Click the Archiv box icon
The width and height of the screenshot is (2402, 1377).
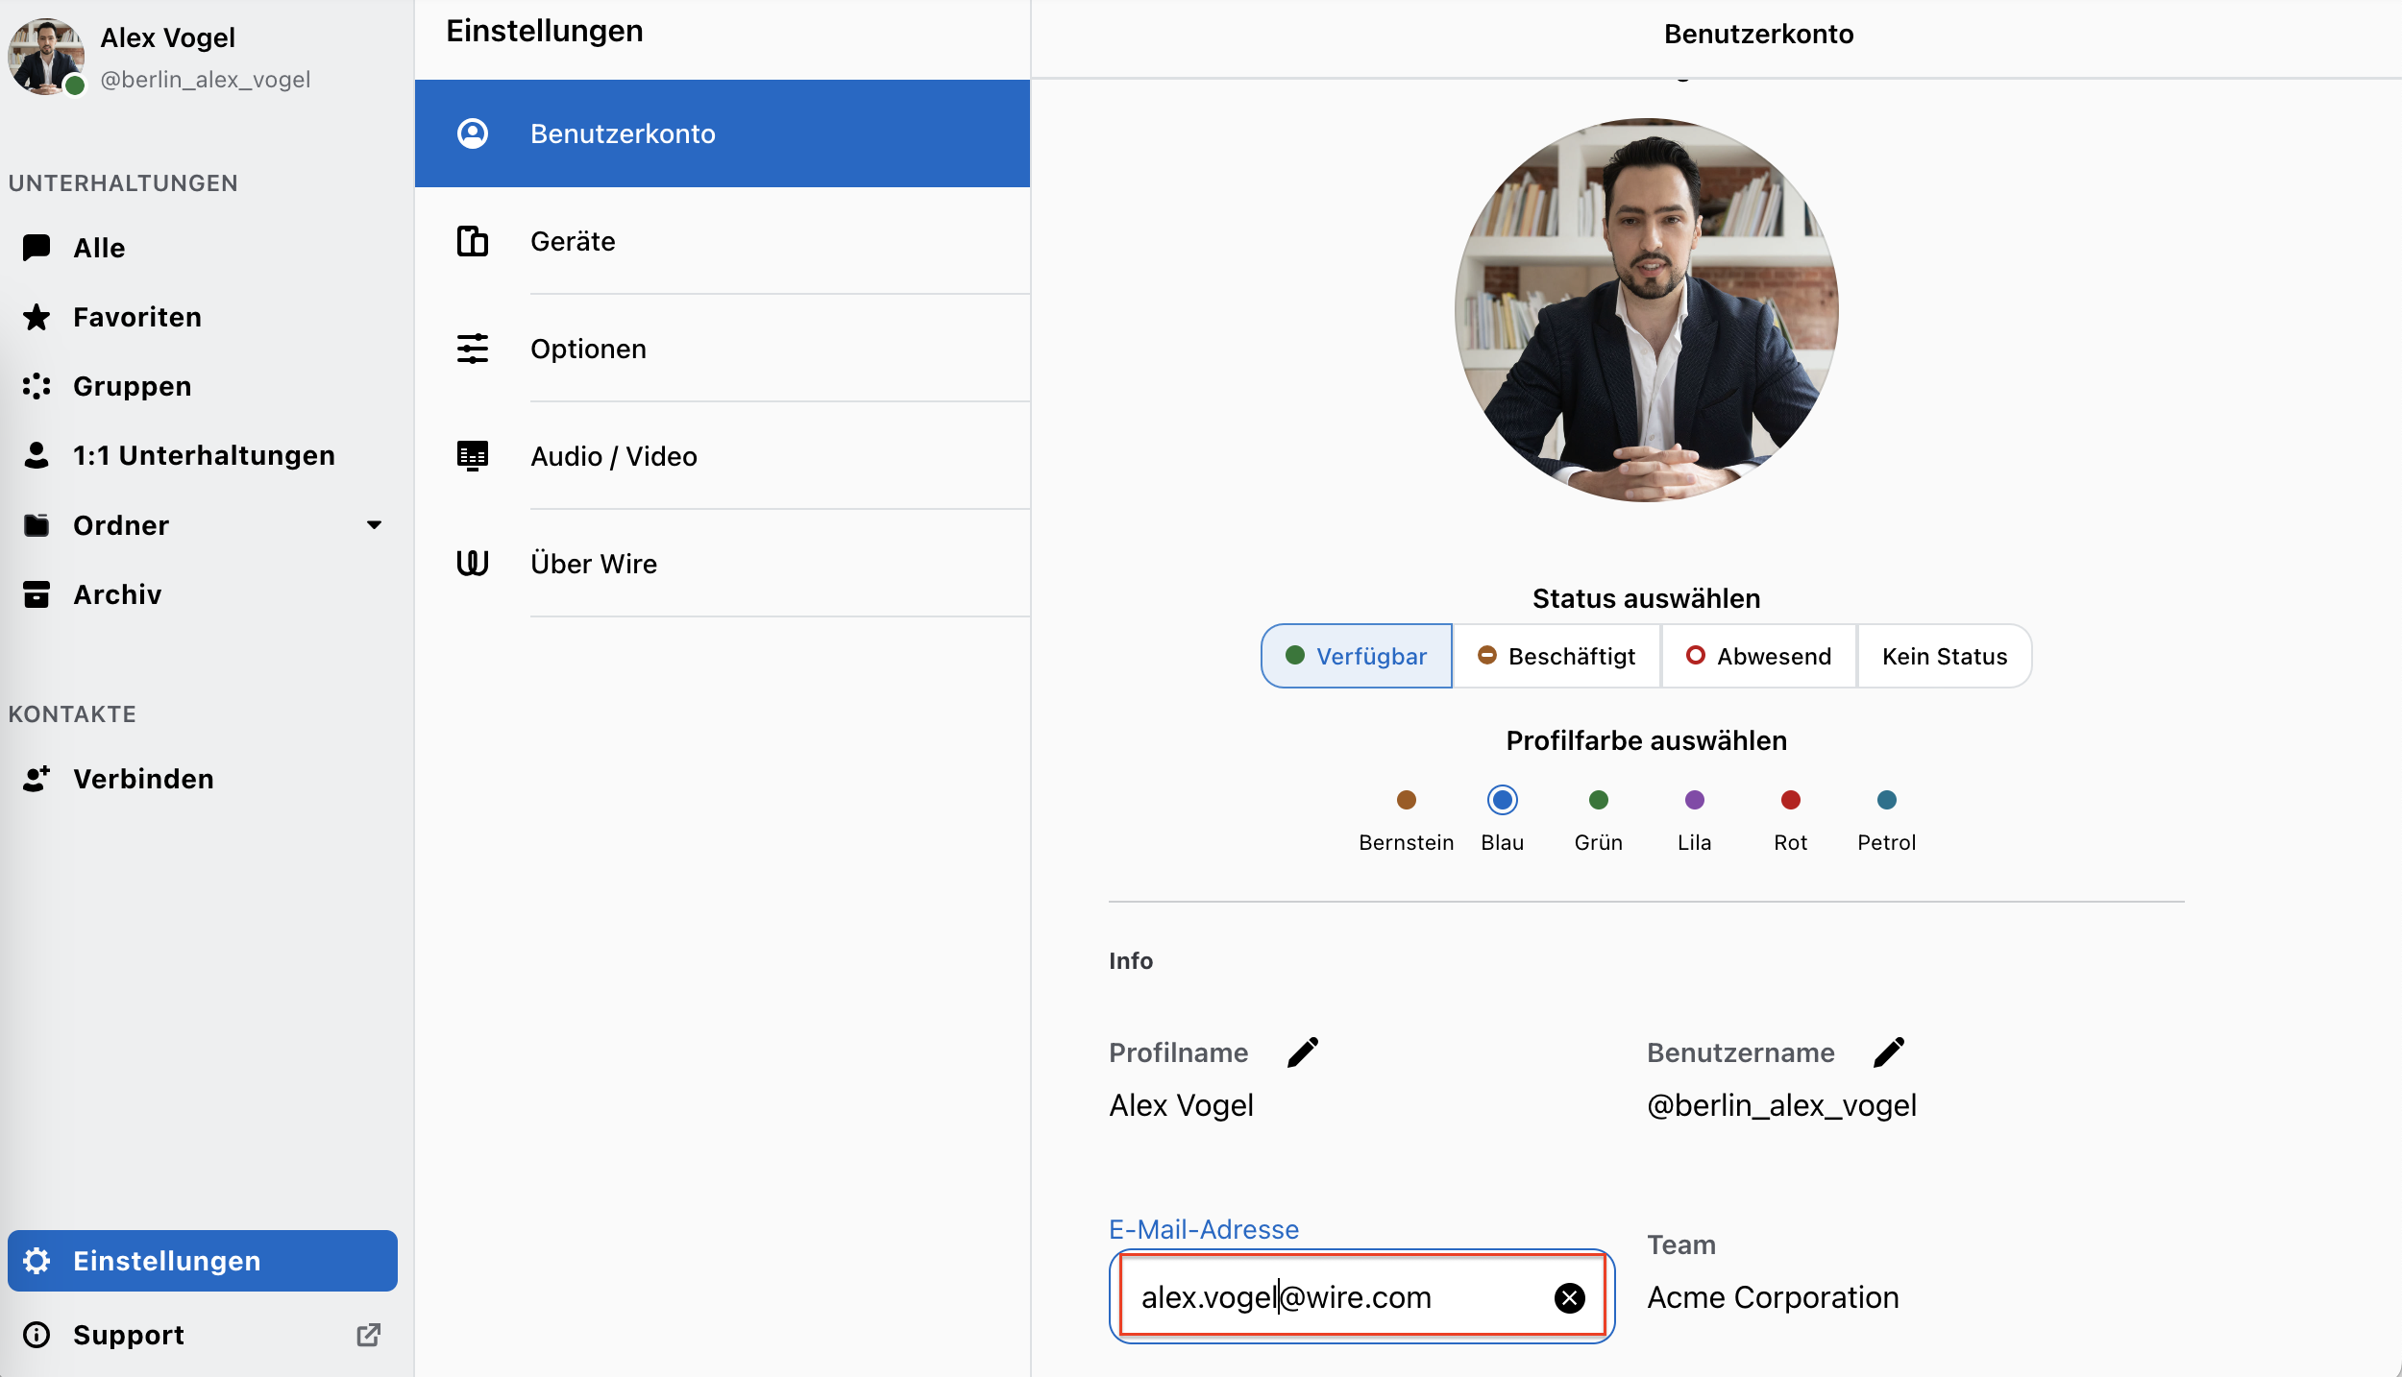(x=37, y=594)
